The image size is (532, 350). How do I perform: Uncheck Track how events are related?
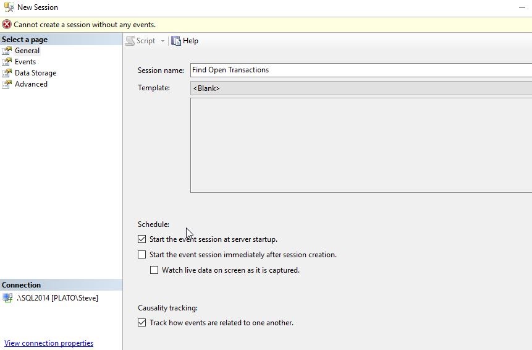[142, 323]
